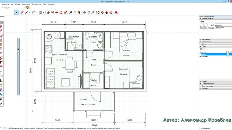Open the Вид menu

pos(12,4)
